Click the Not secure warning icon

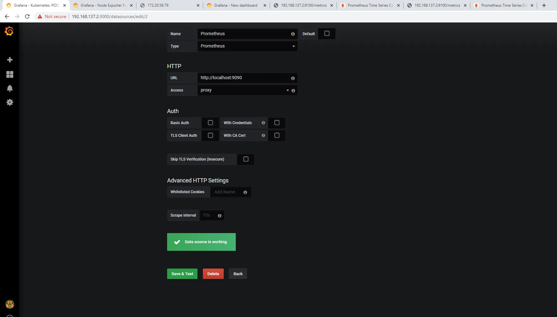(40, 16)
